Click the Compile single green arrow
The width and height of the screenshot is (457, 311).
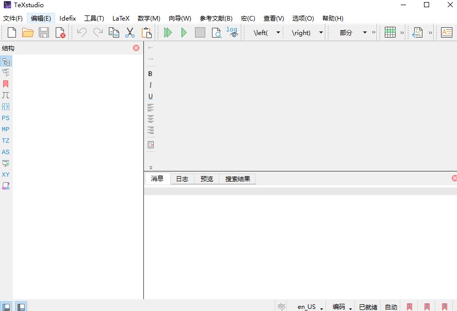point(184,32)
